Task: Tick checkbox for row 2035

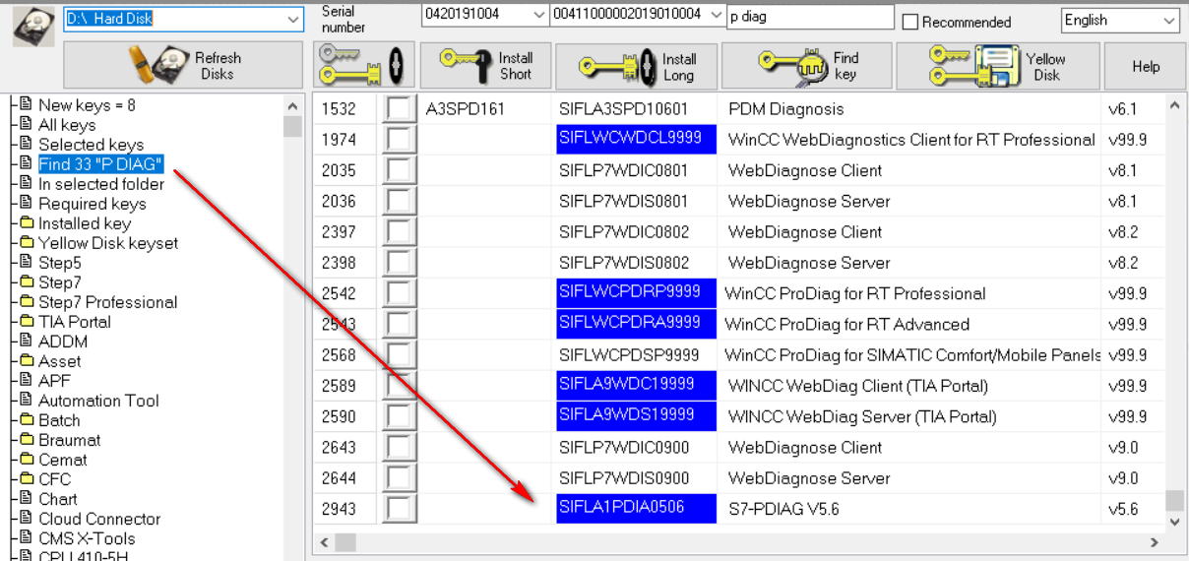Action: [x=399, y=170]
